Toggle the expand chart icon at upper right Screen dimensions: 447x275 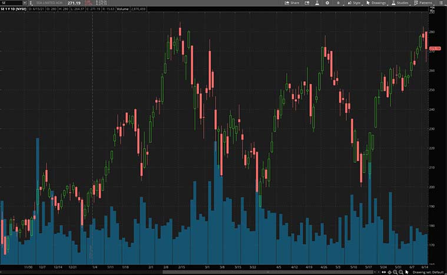click(x=432, y=10)
